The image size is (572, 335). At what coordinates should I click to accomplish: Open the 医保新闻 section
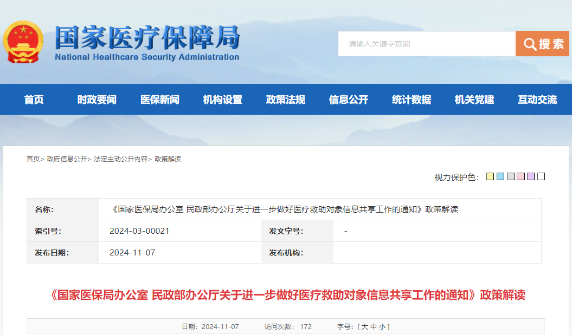coord(159,100)
